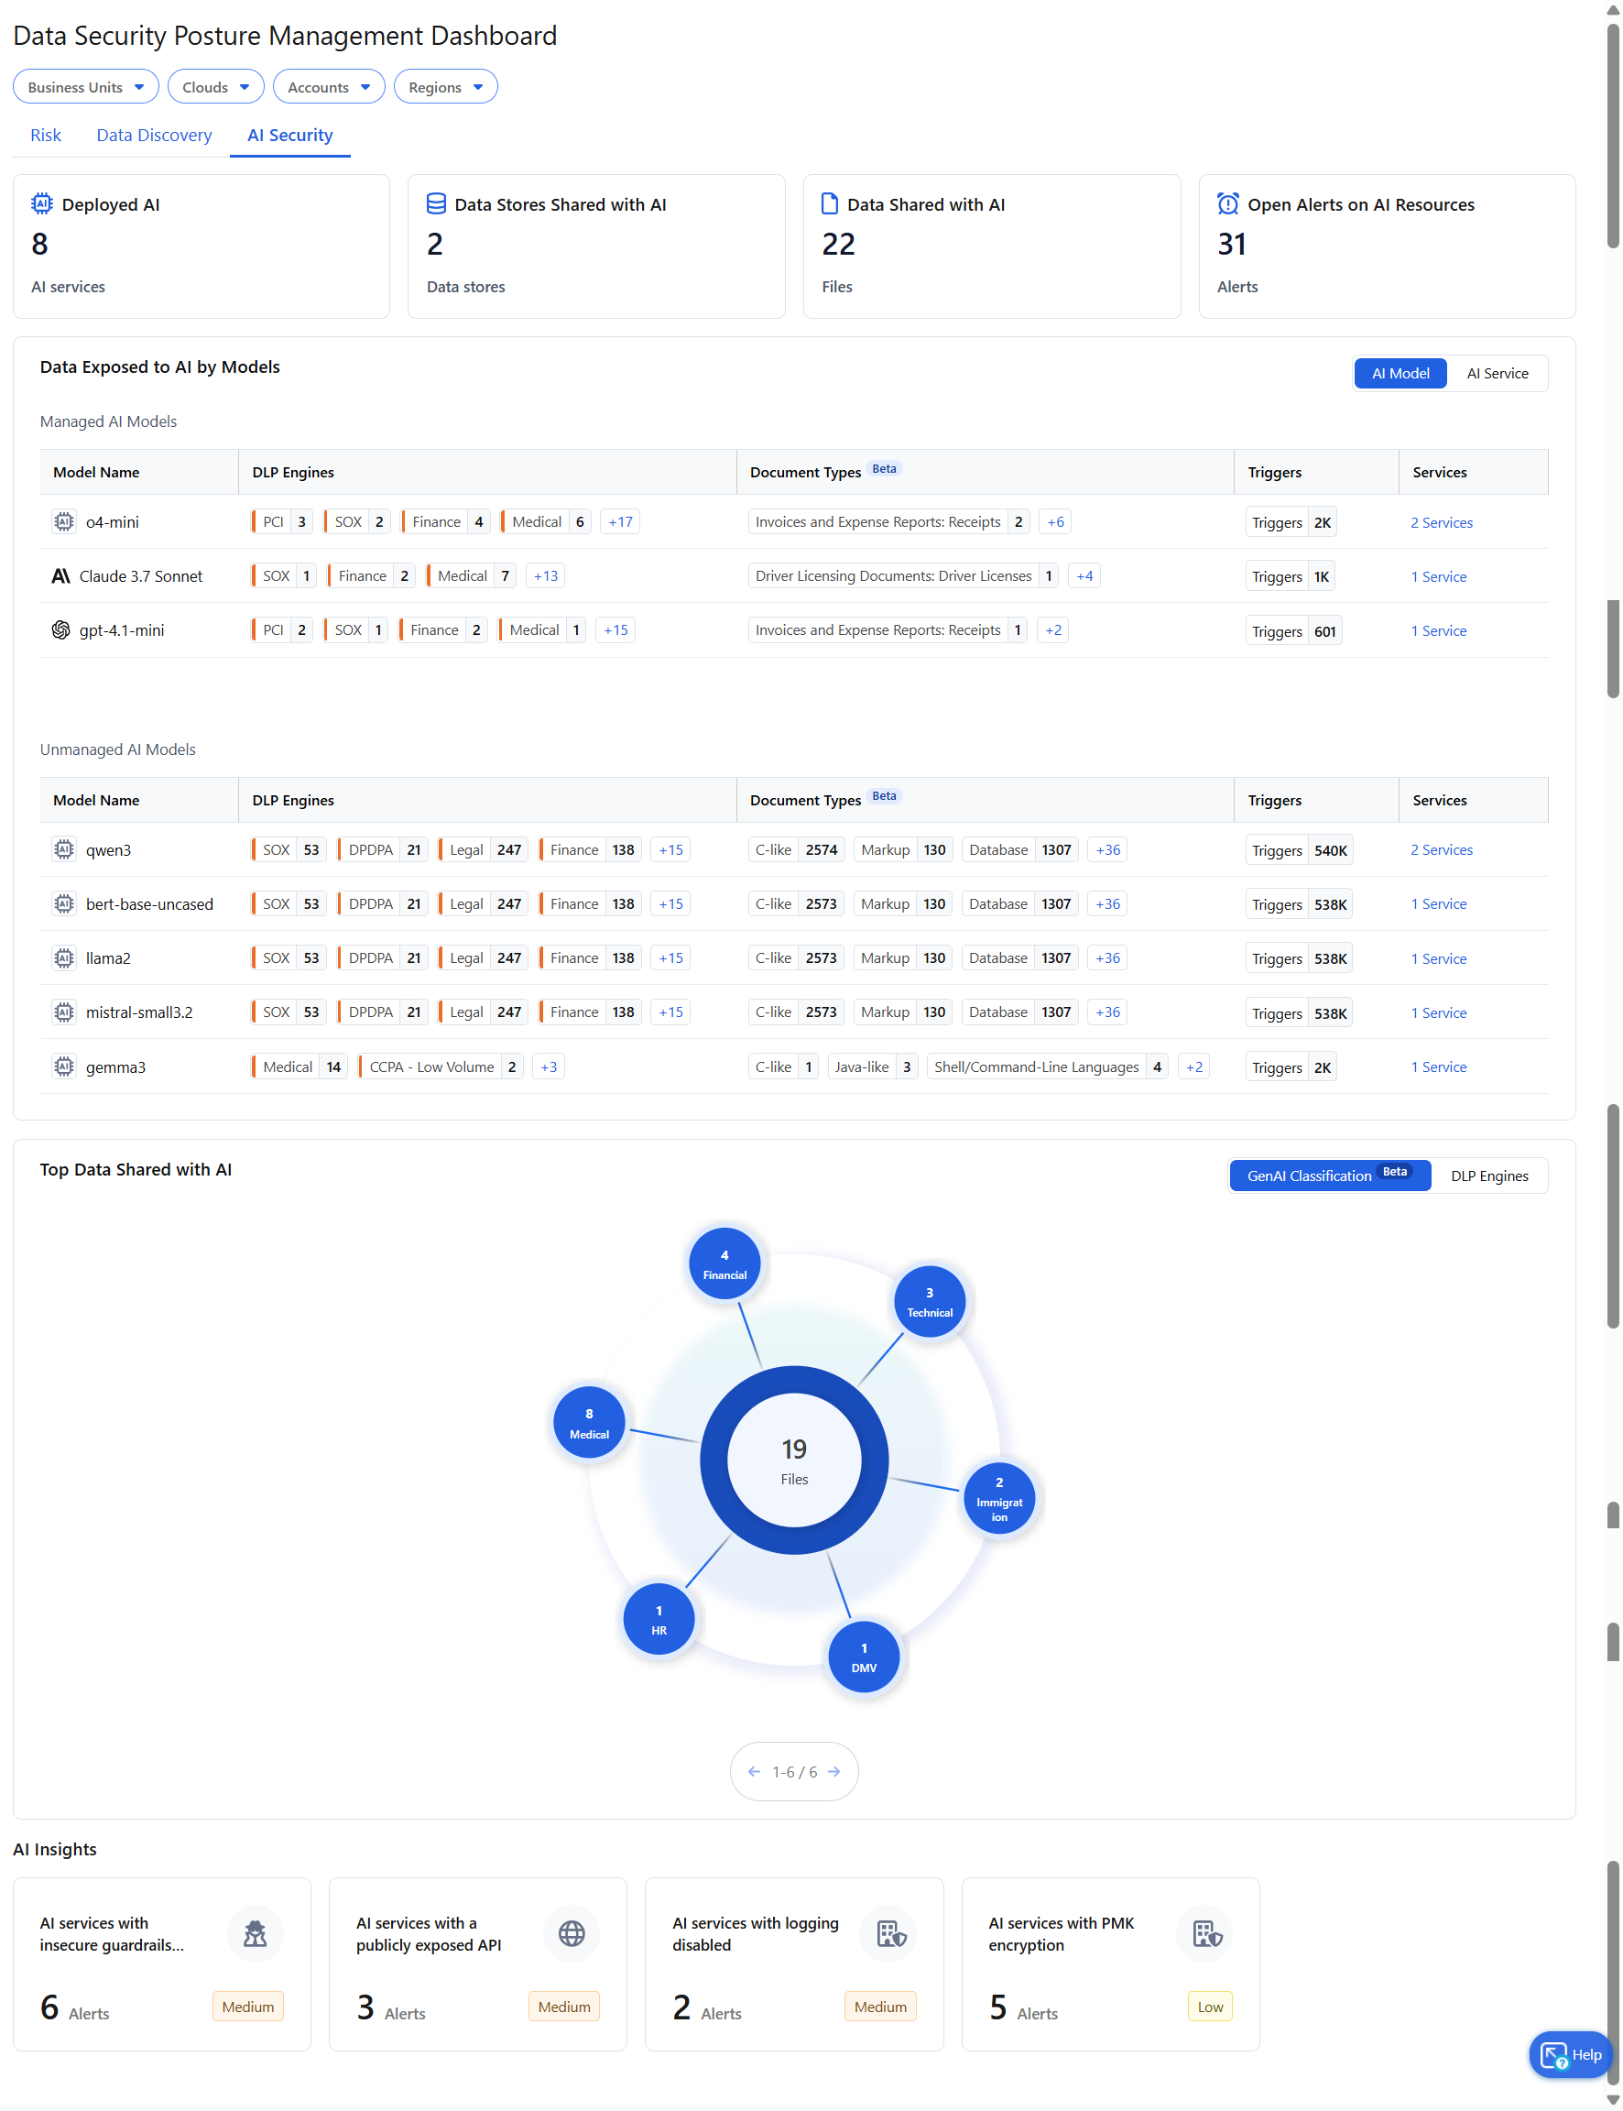Switch to the Risk tab
Image resolution: width=1623 pixels, height=2111 pixels.
pos(46,136)
